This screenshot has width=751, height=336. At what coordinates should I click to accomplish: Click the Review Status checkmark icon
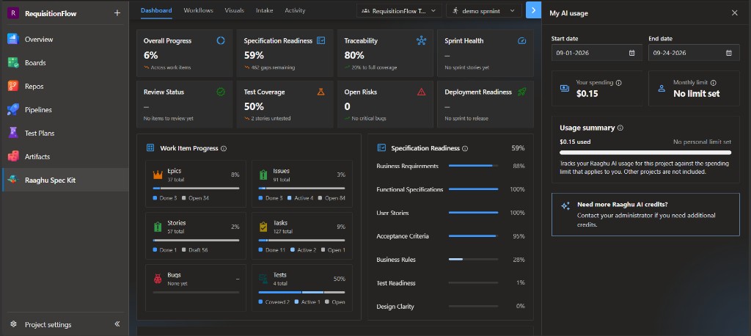click(x=221, y=92)
